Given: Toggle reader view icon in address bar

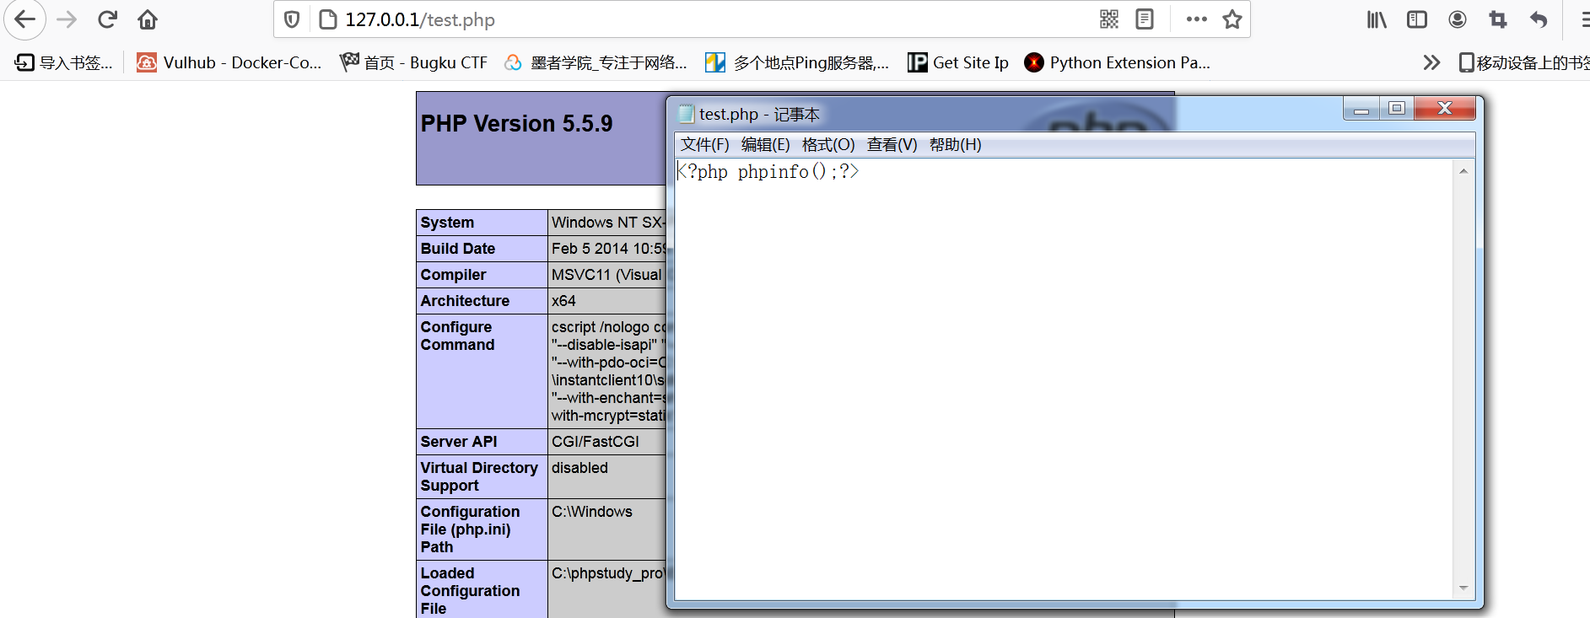Looking at the screenshot, I should tap(1145, 19).
